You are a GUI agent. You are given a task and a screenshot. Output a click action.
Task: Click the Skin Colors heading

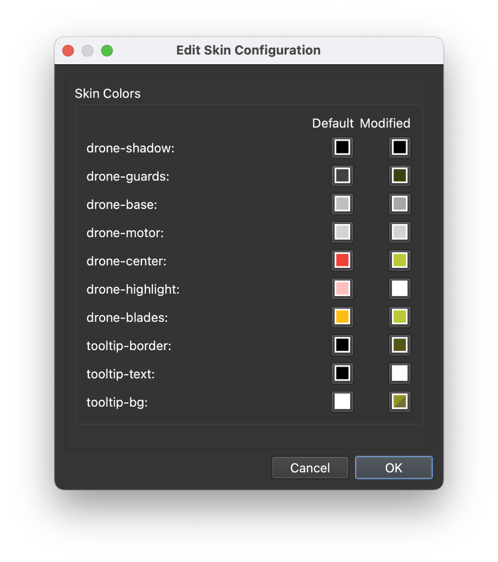[x=108, y=94]
